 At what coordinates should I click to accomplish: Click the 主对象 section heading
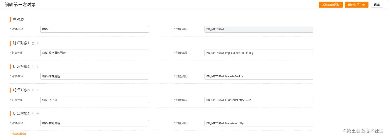(x=18, y=20)
